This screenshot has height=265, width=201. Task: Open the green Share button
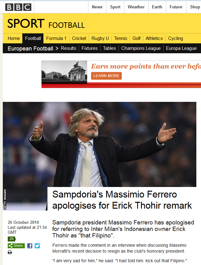16,246
